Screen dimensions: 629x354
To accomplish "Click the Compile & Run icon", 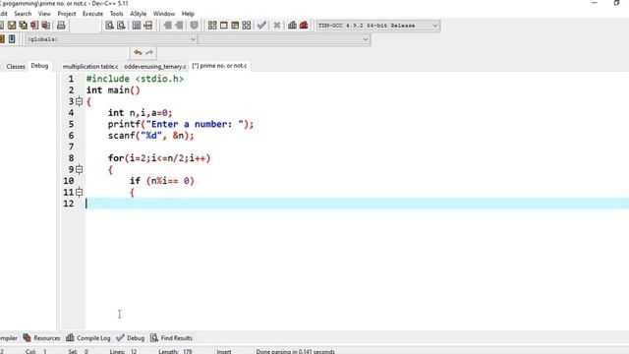I will coord(235,26).
